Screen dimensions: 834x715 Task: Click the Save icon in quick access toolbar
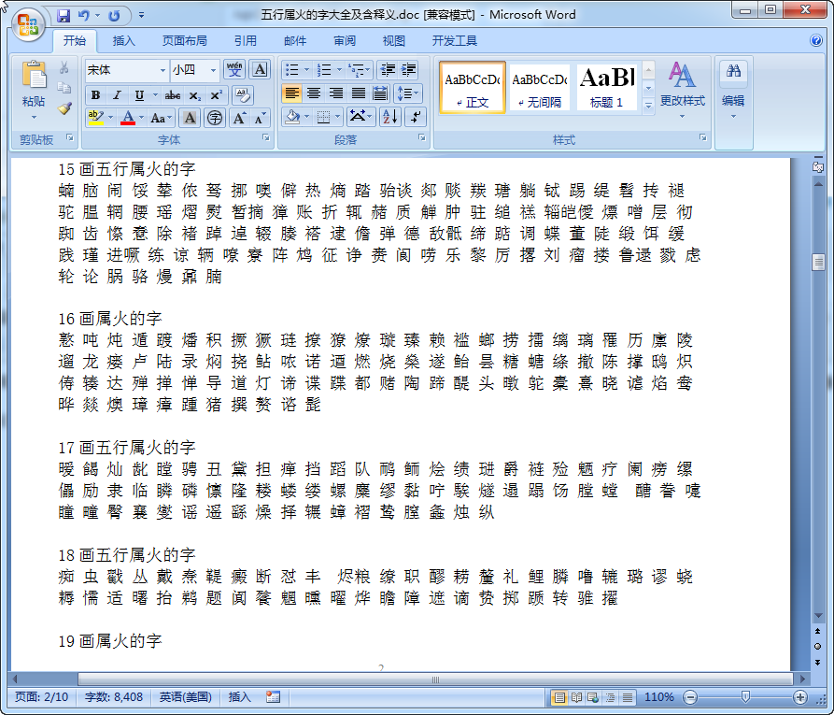[x=64, y=16]
